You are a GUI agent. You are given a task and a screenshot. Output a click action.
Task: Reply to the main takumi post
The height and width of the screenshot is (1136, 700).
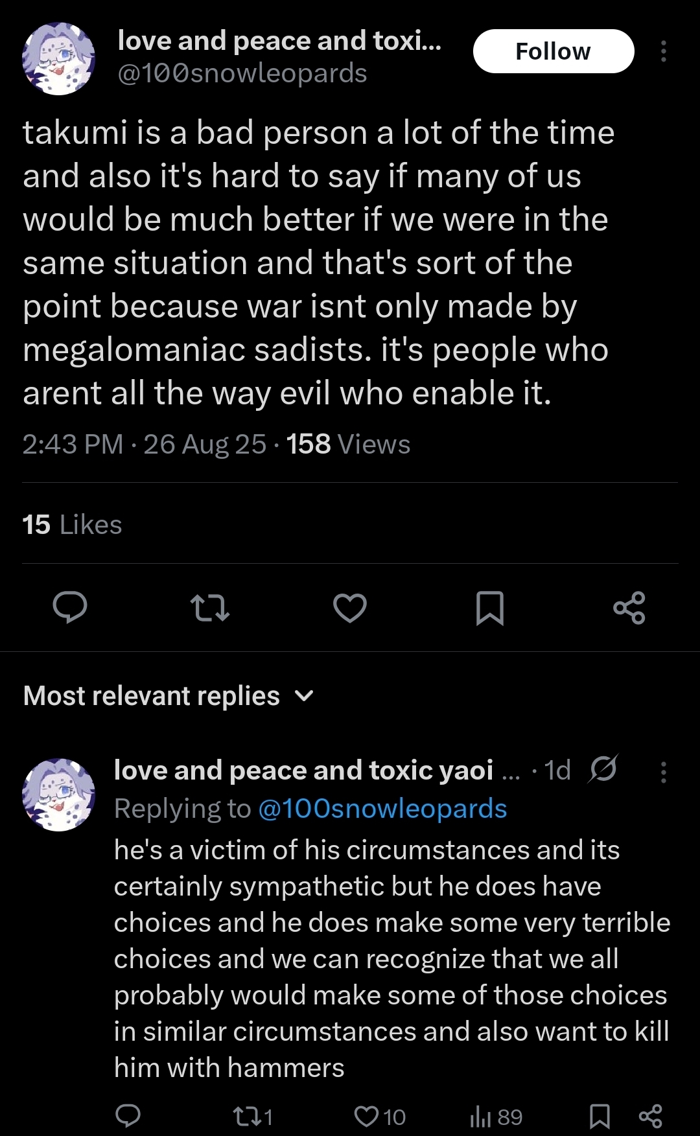70,607
